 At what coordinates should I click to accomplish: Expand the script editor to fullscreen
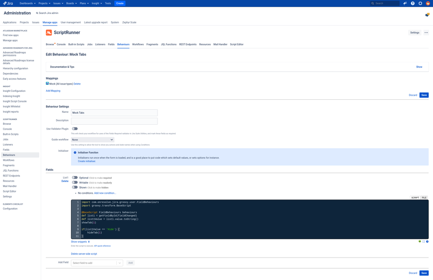point(423,241)
